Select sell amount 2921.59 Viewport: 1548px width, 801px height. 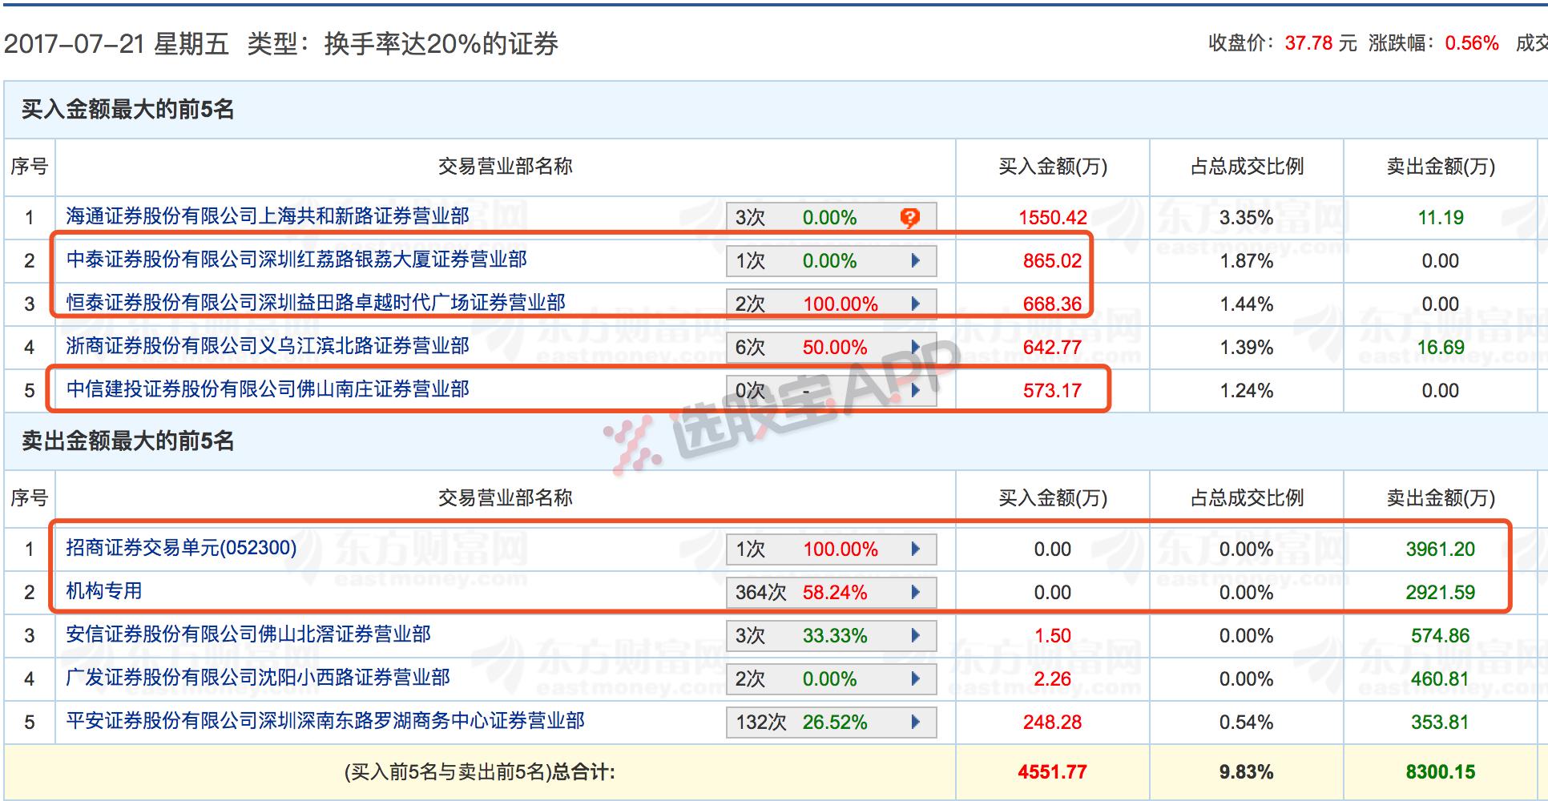[x=1441, y=592]
